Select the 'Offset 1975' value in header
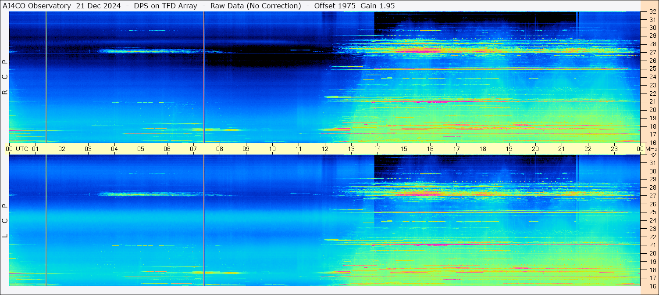This screenshot has height=295, width=659. click(x=335, y=6)
